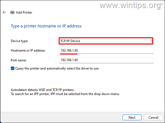Click the back arrow in Add Printer

(x=4, y=12)
